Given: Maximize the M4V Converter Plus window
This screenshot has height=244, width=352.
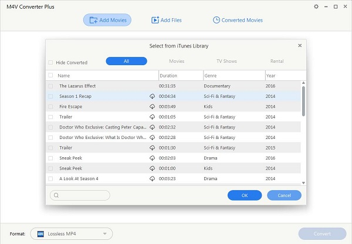Looking at the screenshot, I should (336, 6).
